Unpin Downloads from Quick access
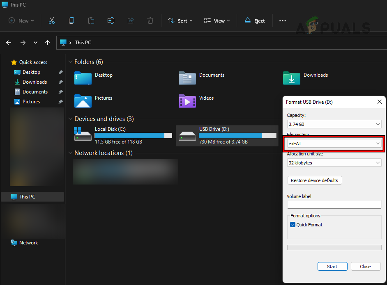 click(x=60, y=82)
